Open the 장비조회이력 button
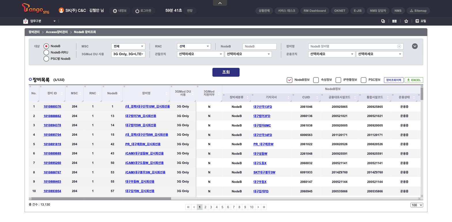 pyautogui.click(x=394, y=80)
